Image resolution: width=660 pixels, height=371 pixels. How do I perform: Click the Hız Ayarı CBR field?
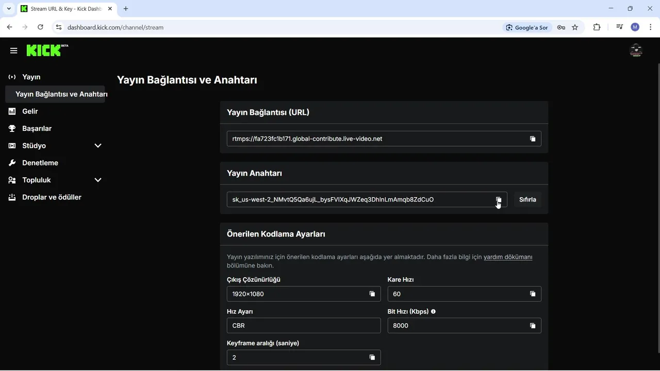point(303,326)
